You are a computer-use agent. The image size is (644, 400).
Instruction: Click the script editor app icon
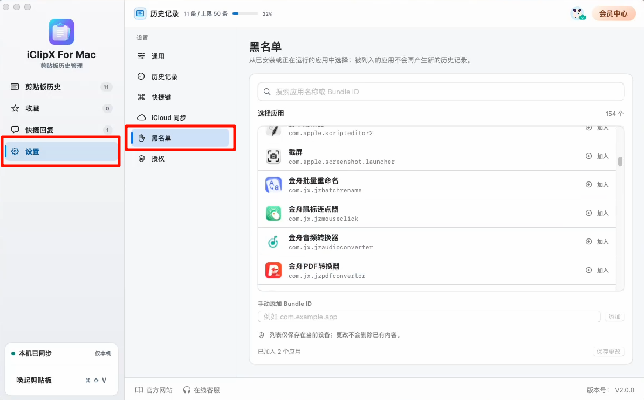pyautogui.click(x=273, y=131)
